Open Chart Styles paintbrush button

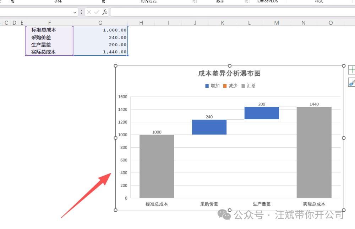[x=351, y=82]
